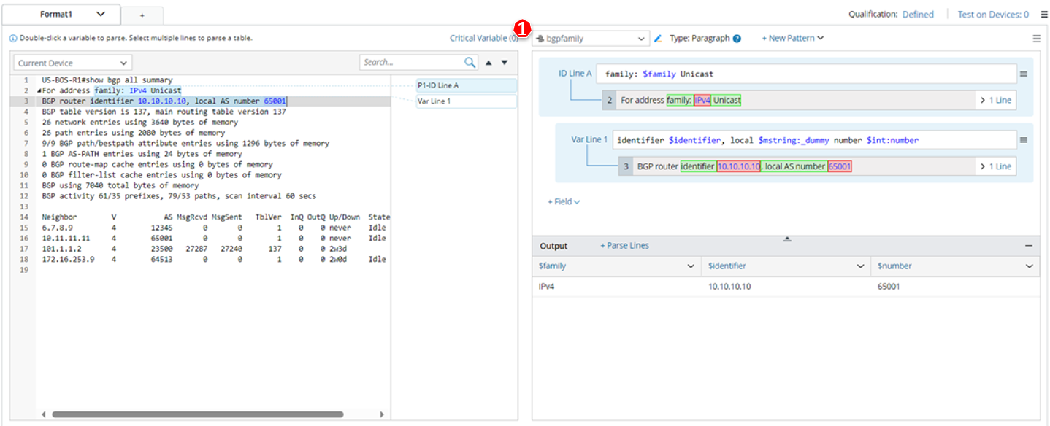Open the Qualification Defined link

point(917,14)
